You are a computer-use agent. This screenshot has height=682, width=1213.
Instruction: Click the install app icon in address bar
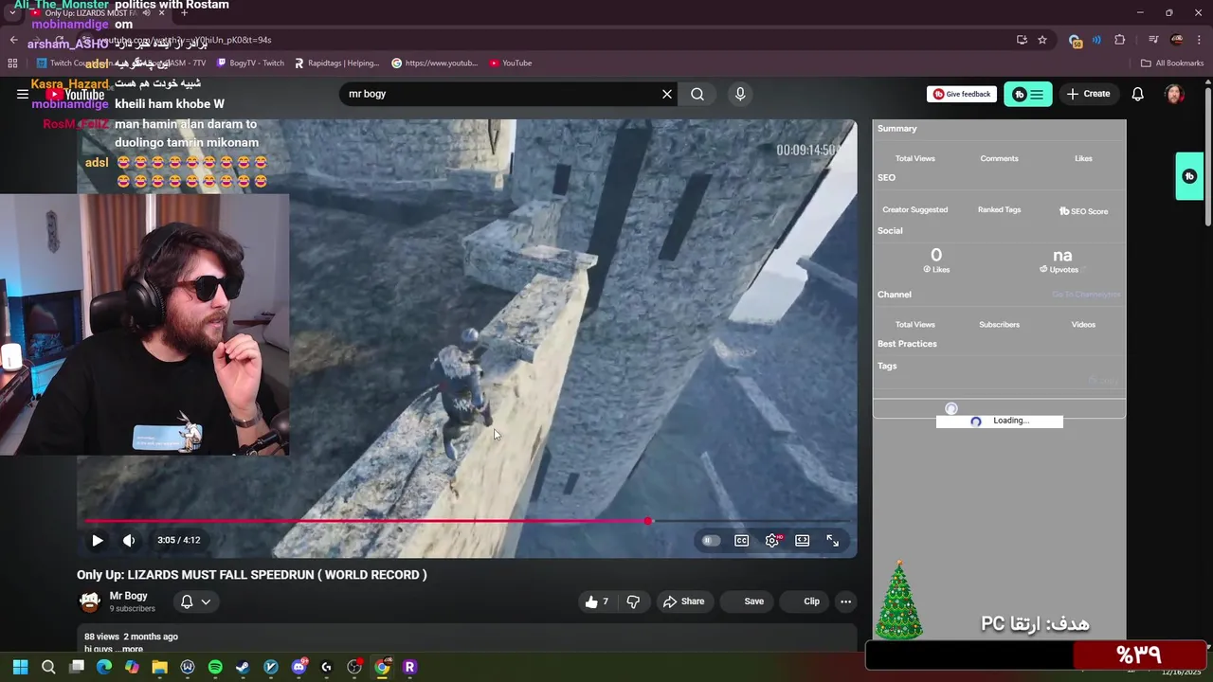pos(1022,40)
